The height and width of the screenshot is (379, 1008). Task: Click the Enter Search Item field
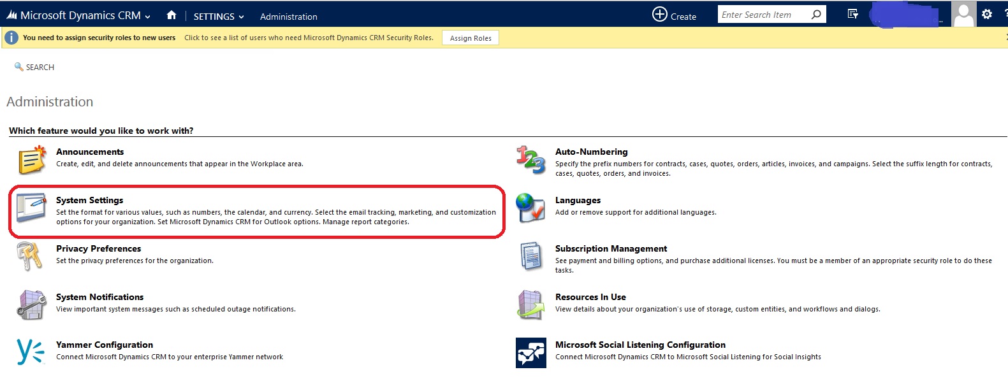tap(764, 15)
